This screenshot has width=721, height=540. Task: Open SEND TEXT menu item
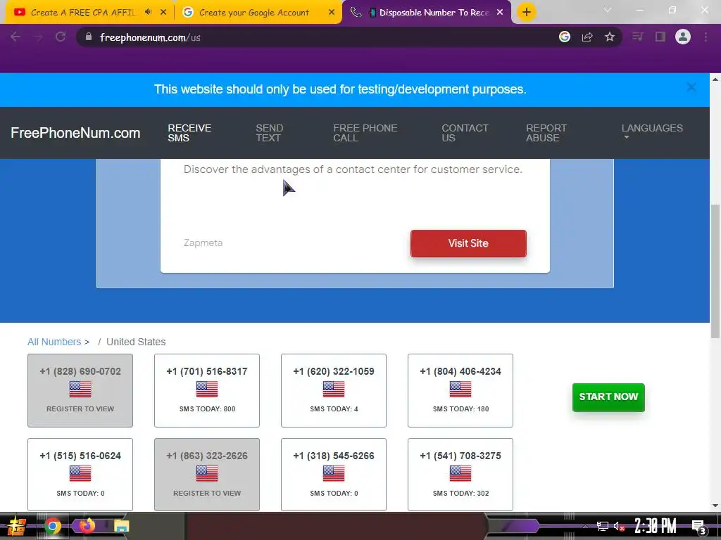click(x=270, y=133)
